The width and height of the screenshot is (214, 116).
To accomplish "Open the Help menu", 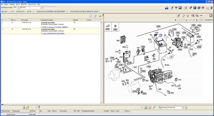I will click(x=39, y=4).
